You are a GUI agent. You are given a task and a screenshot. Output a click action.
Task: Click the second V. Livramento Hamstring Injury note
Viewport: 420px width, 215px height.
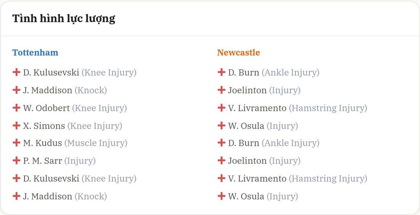[328, 178]
